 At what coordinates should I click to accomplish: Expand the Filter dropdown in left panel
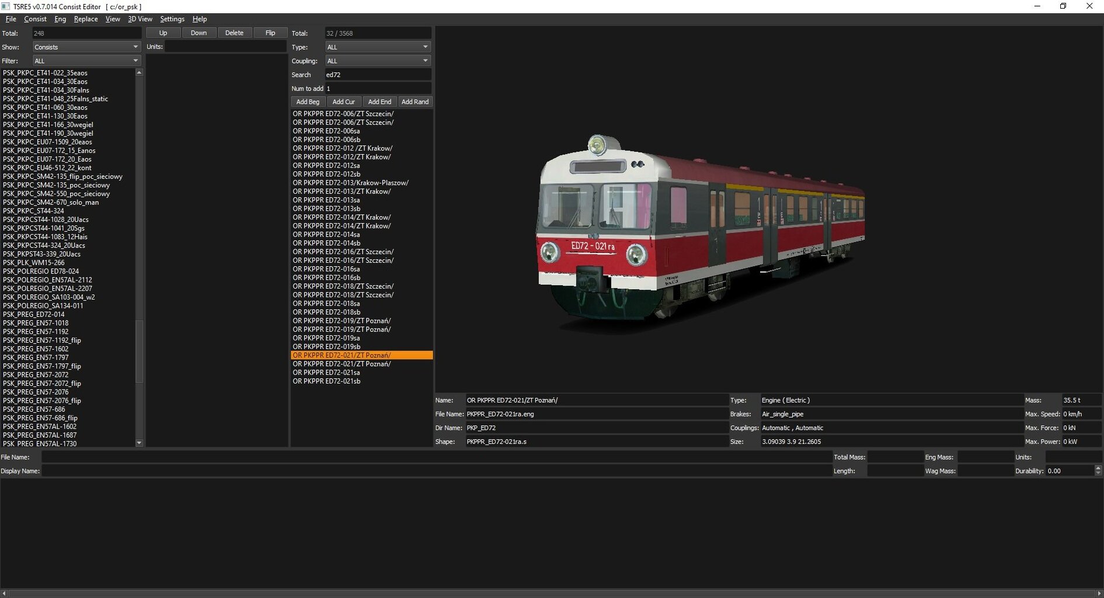point(86,61)
